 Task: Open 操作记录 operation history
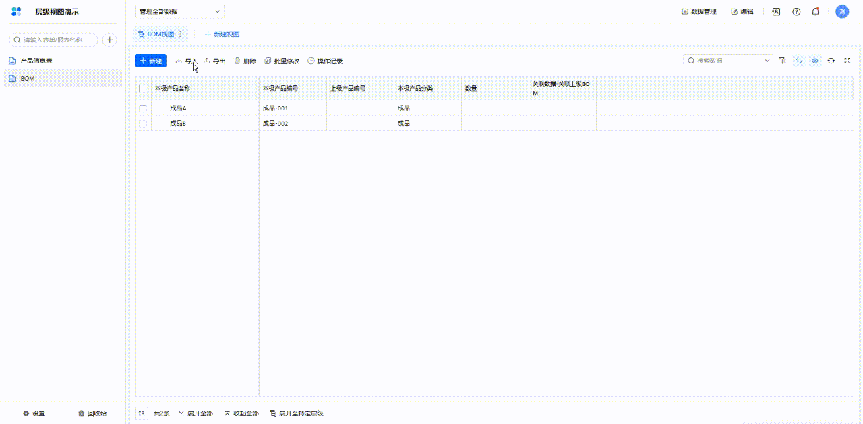click(325, 61)
